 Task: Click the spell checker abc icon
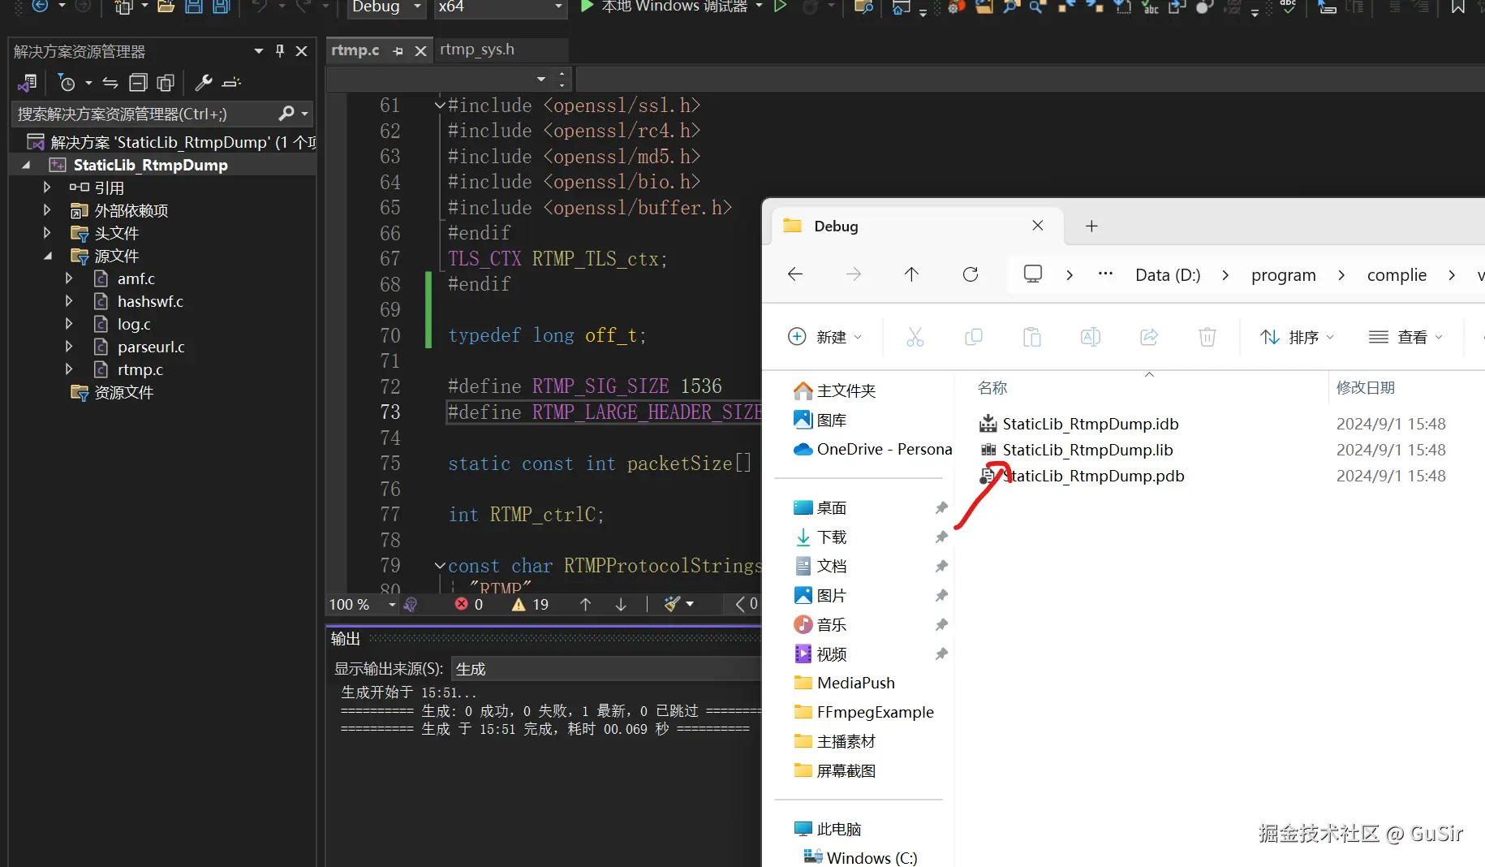tap(1288, 6)
